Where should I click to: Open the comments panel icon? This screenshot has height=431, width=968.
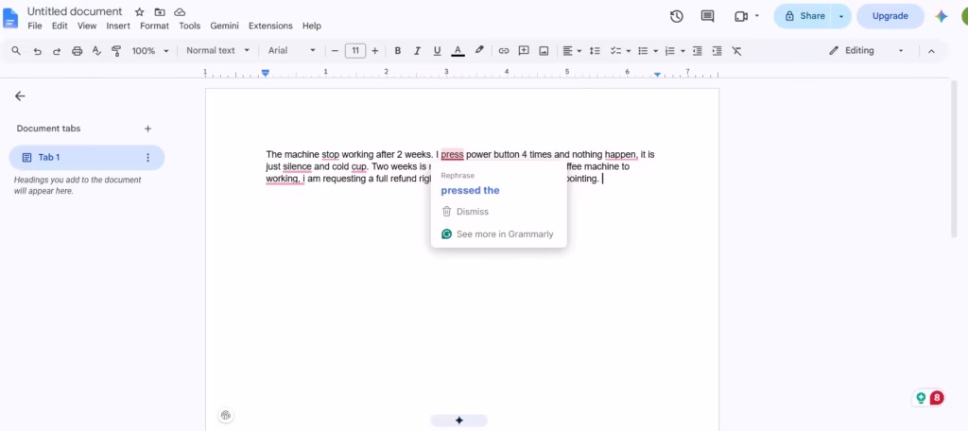(x=707, y=17)
